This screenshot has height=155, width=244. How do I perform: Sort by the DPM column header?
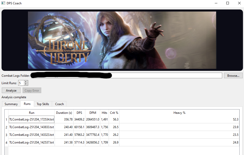click(93, 113)
